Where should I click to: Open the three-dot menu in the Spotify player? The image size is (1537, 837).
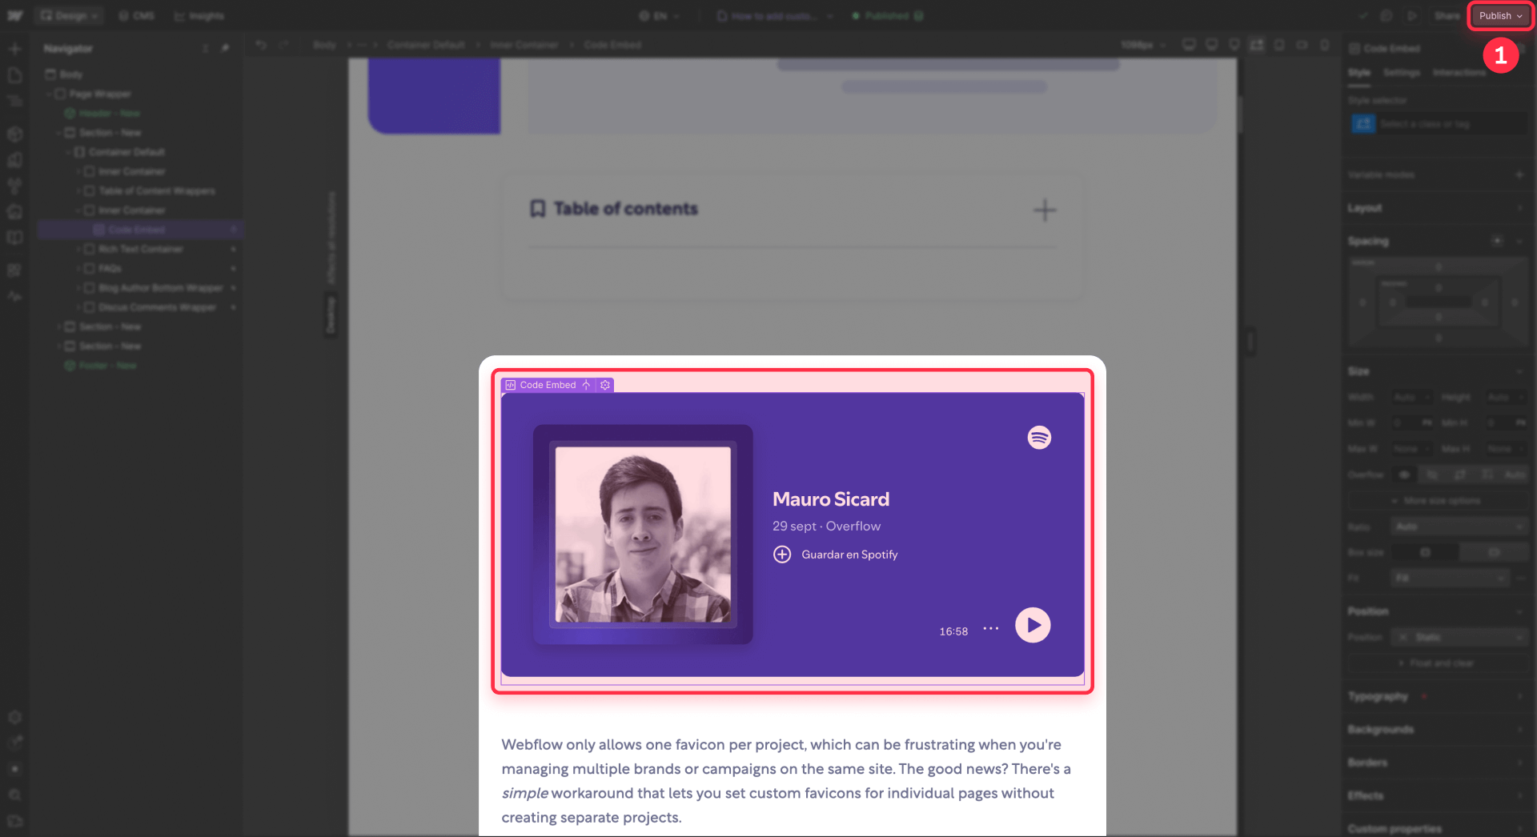pyautogui.click(x=991, y=629)
